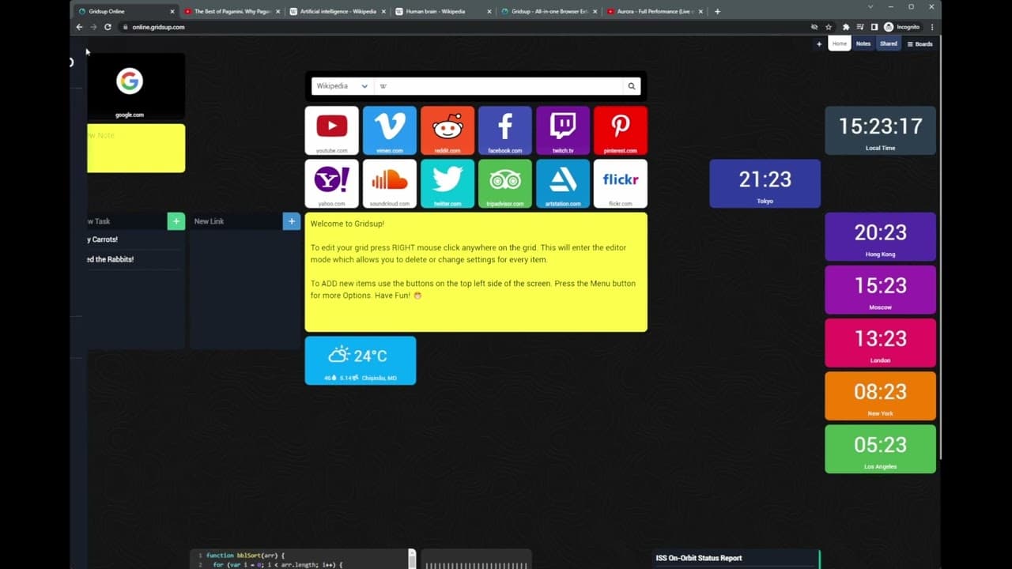Reload the page

click(x=108, y=27)
